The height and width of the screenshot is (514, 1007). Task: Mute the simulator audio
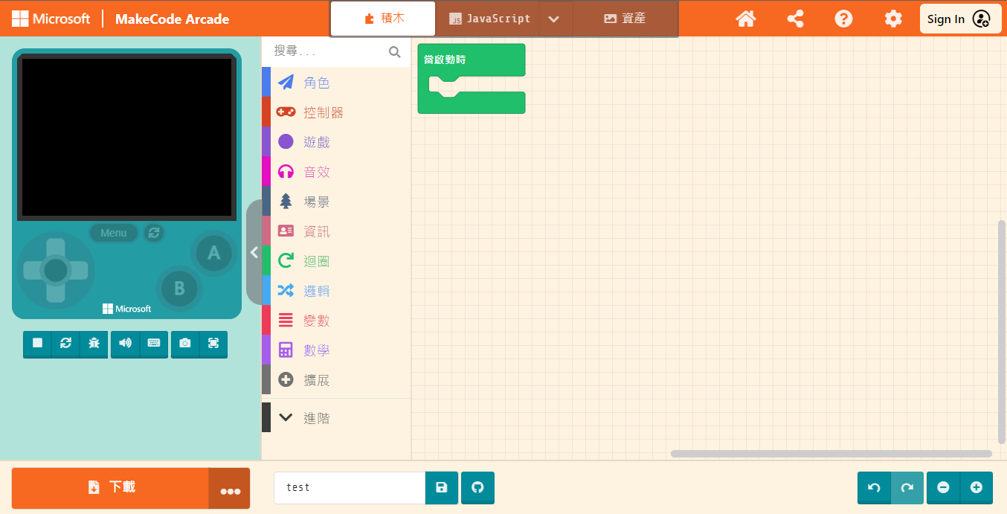pyautogui.click(x=125, y=343)
